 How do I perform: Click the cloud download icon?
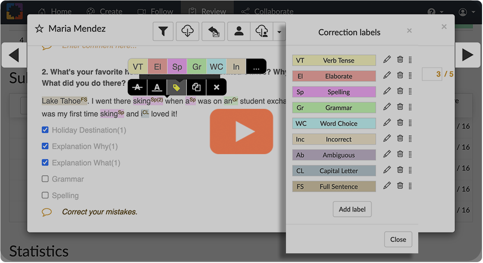(x=187, y=31)
